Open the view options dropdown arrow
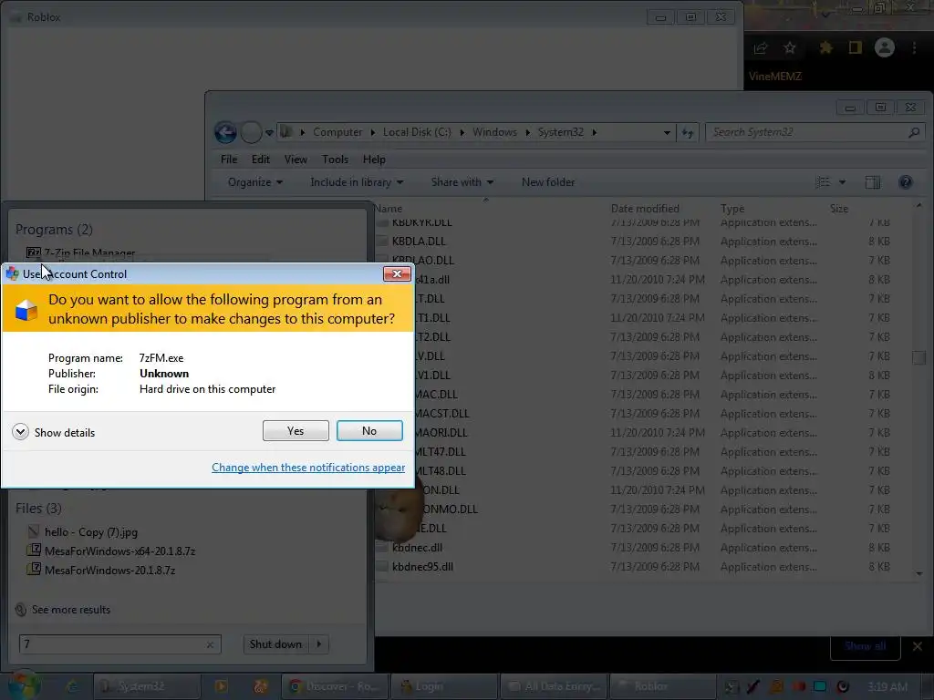The height and width of the screenshot is (700, 934). click(x=842, y=182)
